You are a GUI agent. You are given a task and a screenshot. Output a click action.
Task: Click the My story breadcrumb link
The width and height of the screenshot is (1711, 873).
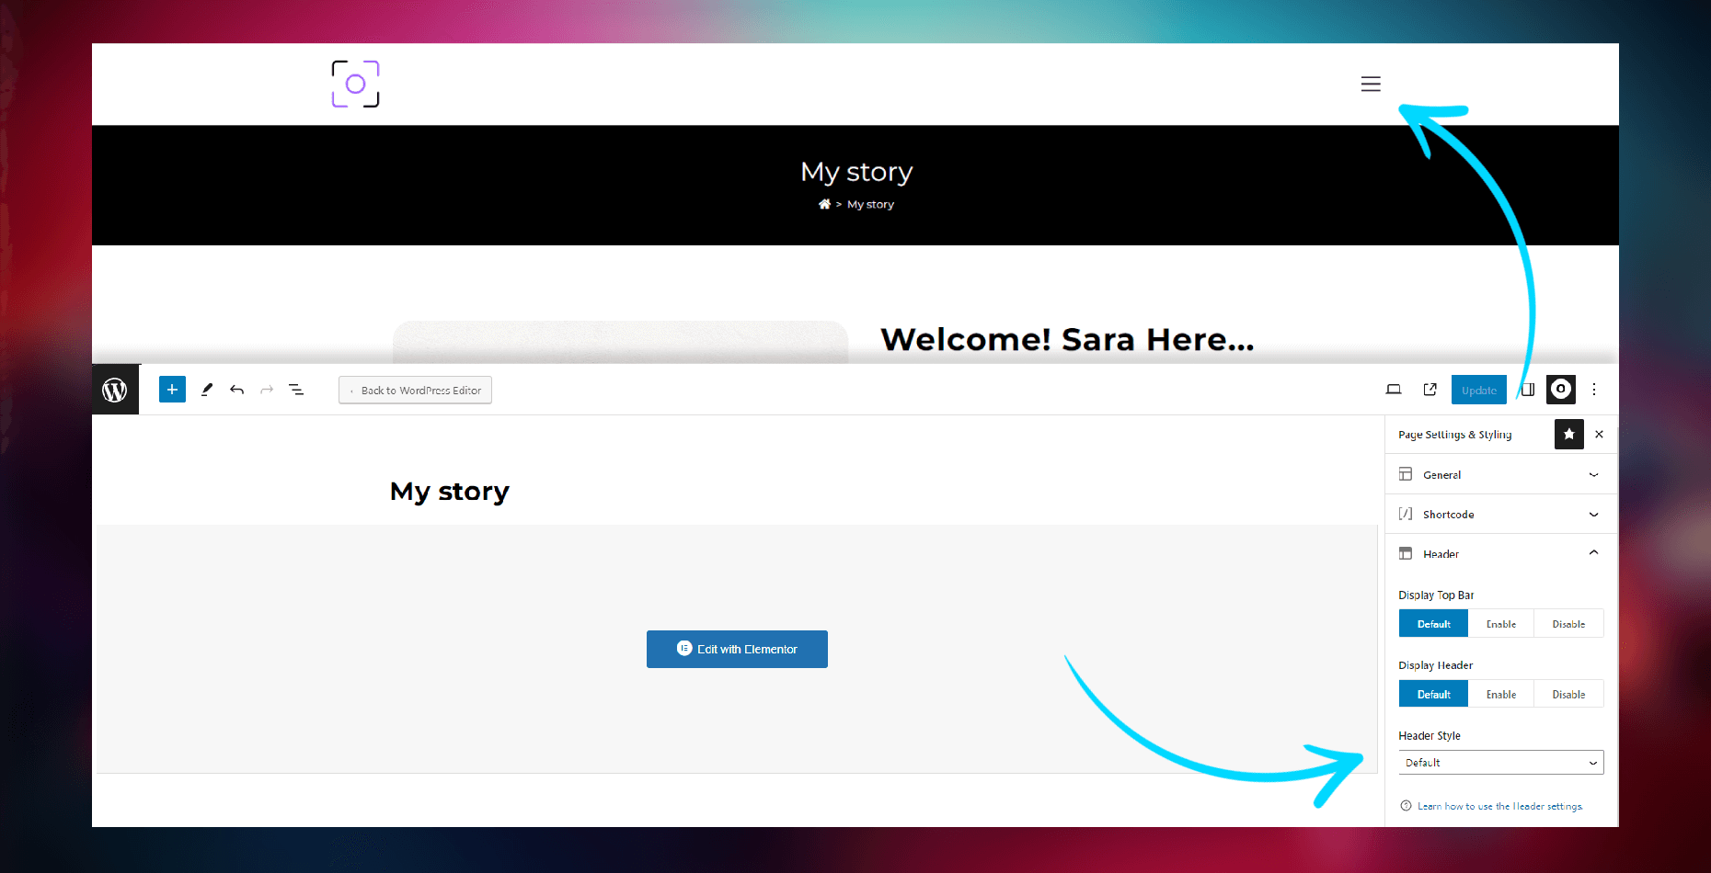(870, 204)
